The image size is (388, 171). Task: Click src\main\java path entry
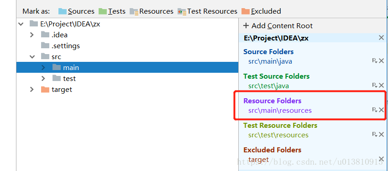click(270, 61)
